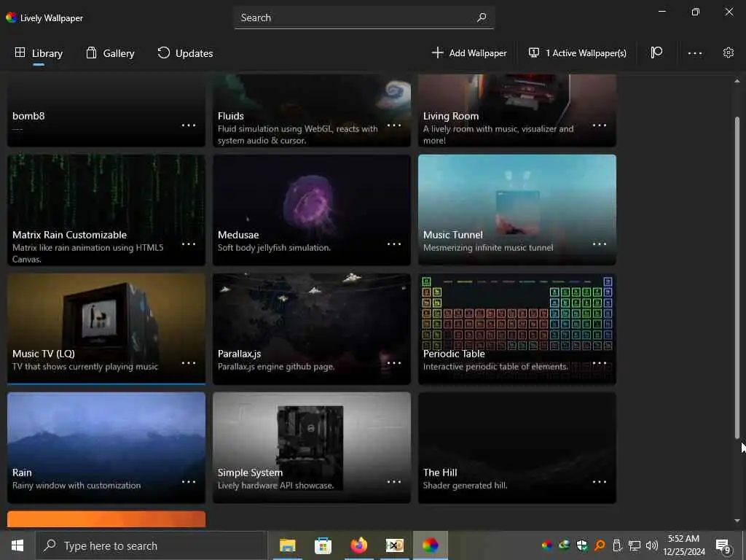Click the taskbar search box
The height and width of the screenshot is (560, 746).
pyautogui.click(x=152, y=545)
